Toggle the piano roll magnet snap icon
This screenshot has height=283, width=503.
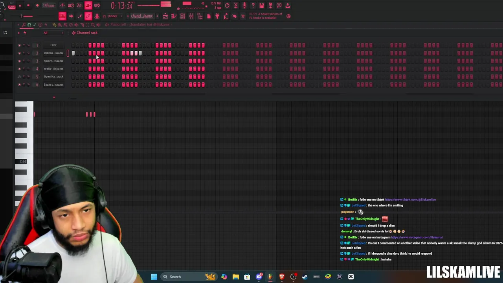click(29, 25)
